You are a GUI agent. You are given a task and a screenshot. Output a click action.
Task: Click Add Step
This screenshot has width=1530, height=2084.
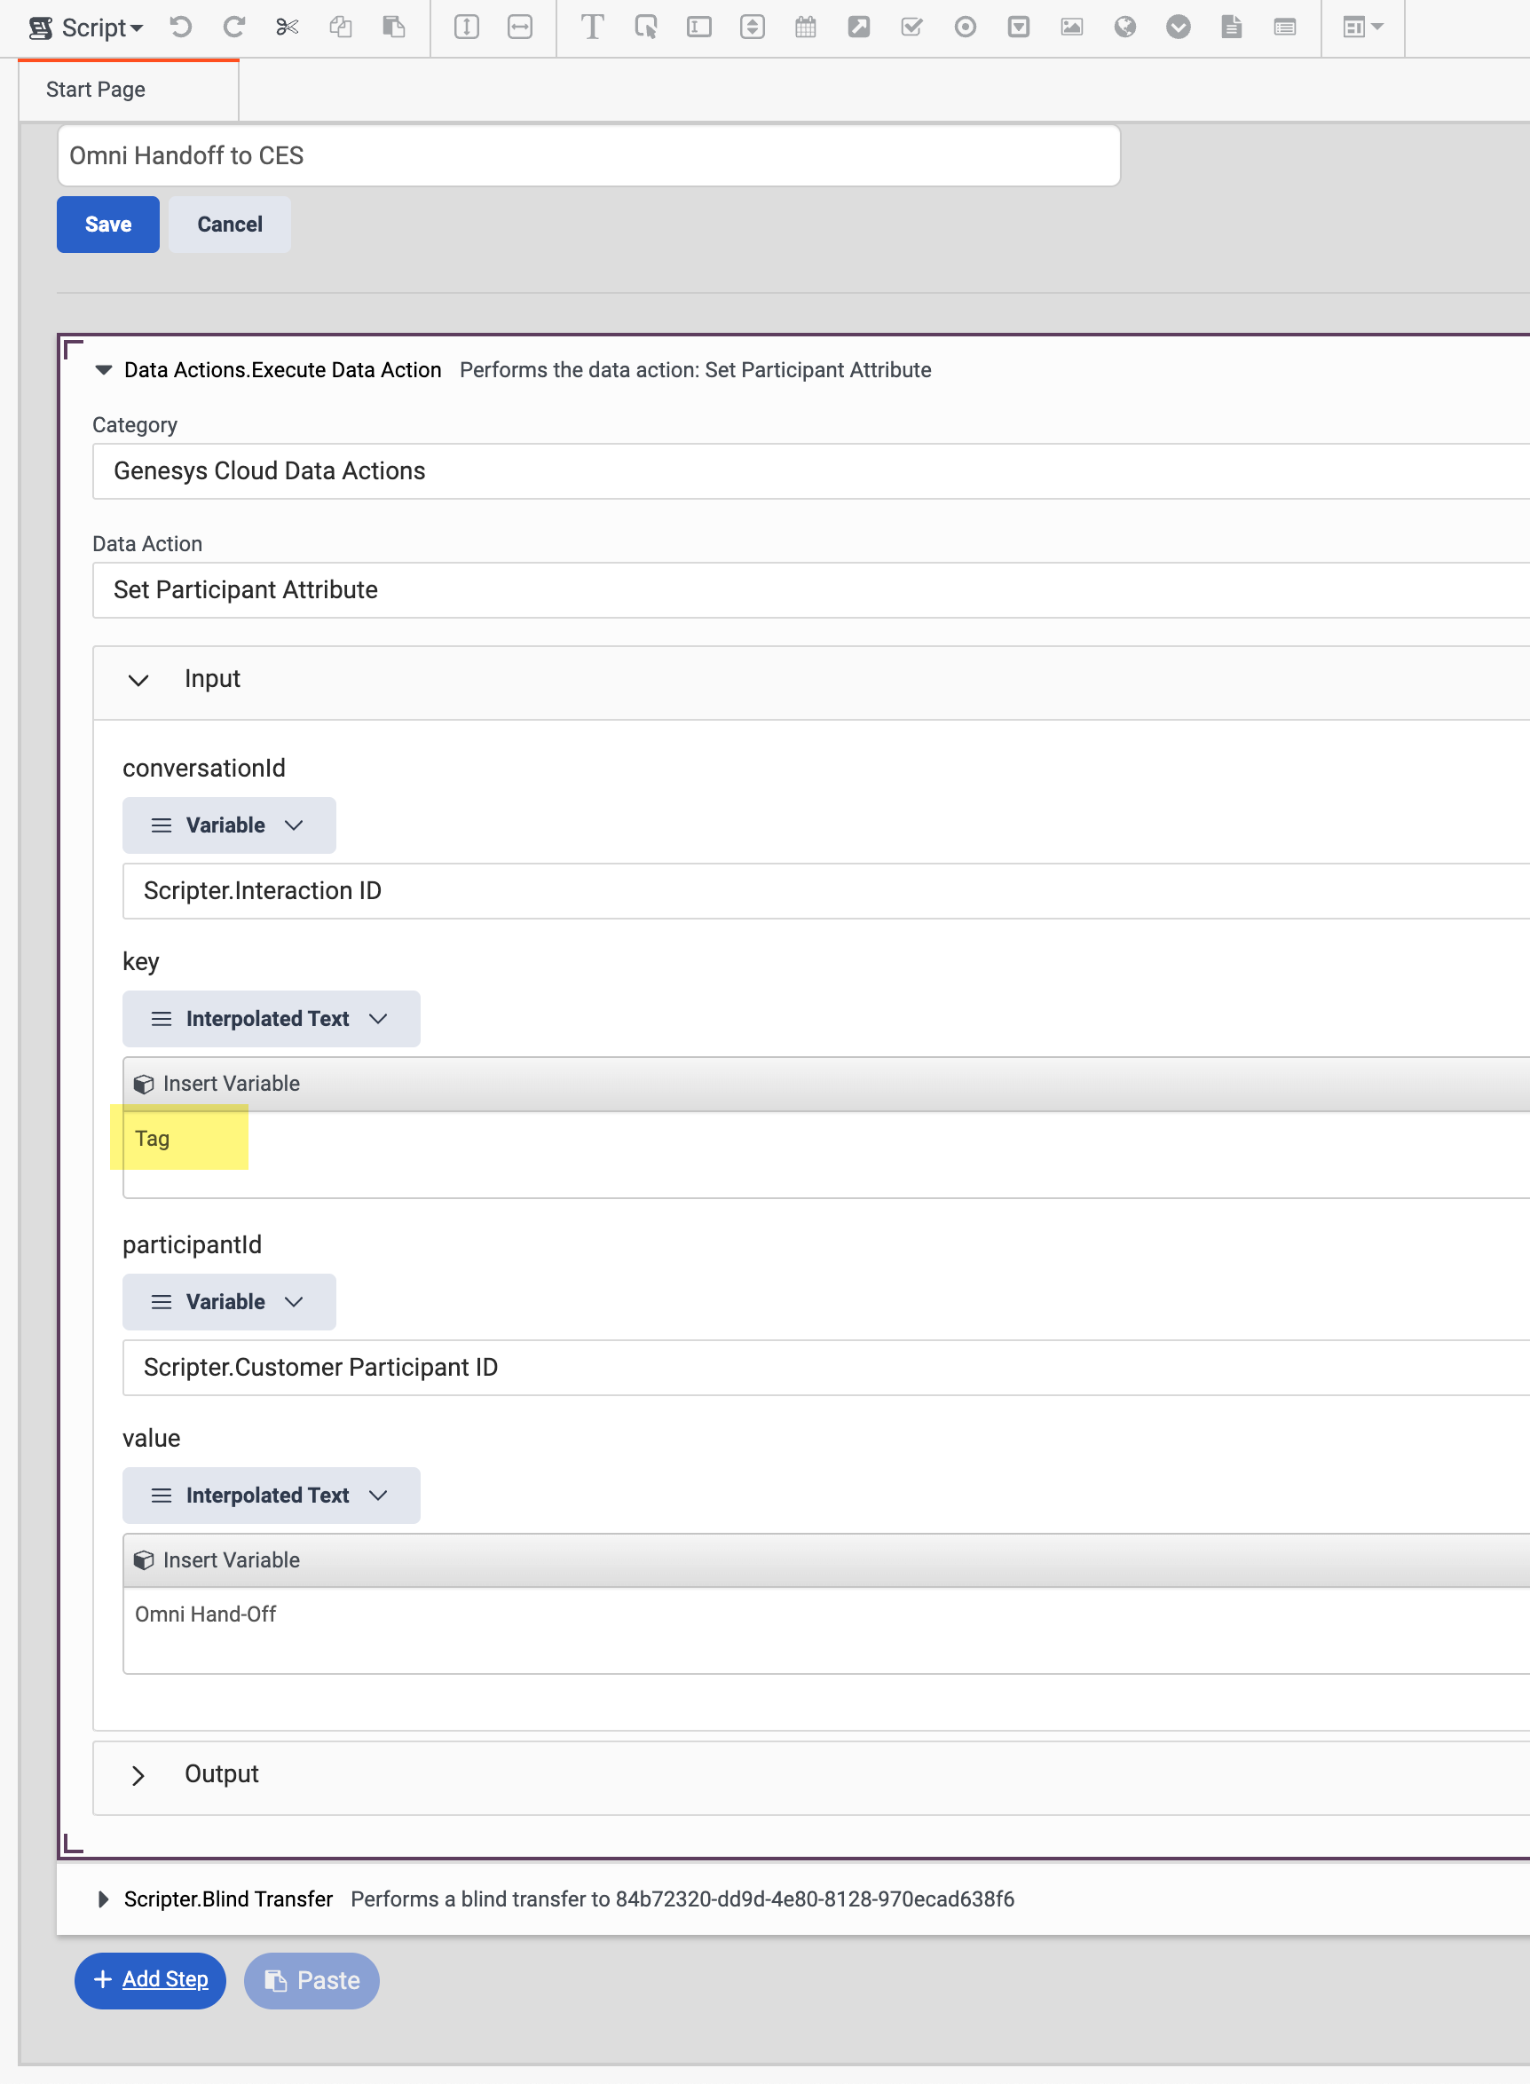[x=150, y=1980]
